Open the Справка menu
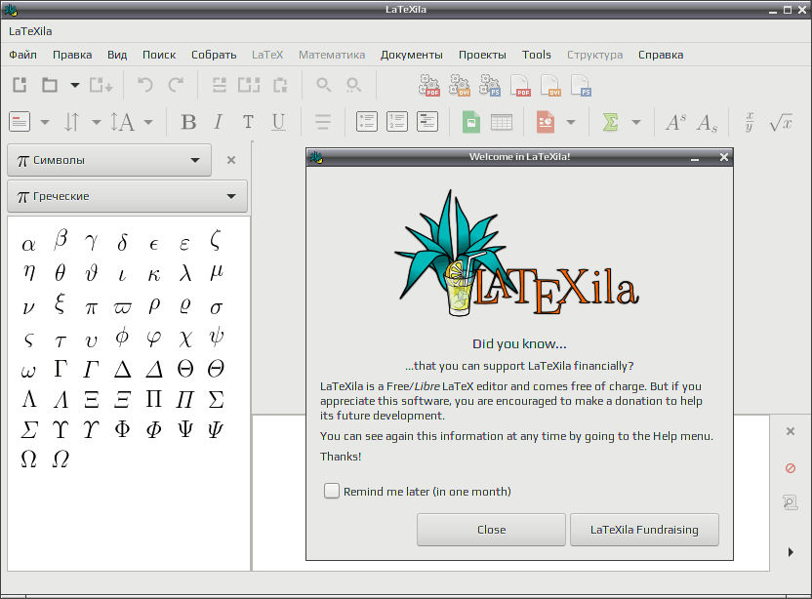The width and height of the screenshot is (812, 599). (x=661, y=55)
